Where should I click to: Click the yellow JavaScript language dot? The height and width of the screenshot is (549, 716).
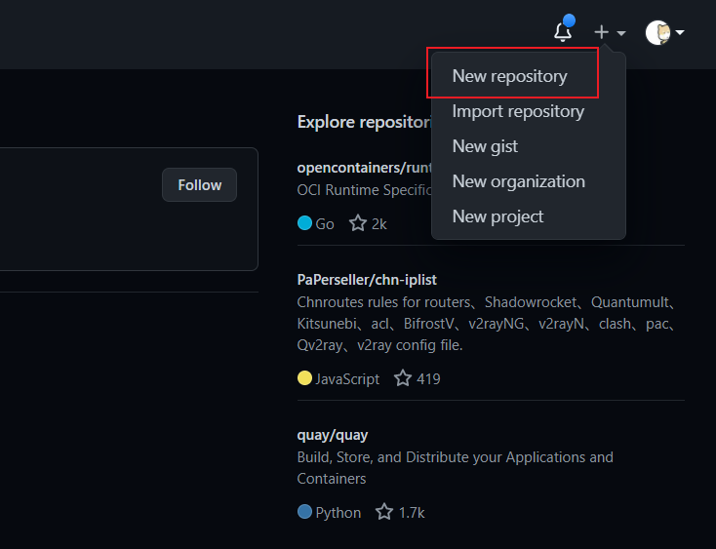(304, 378)
